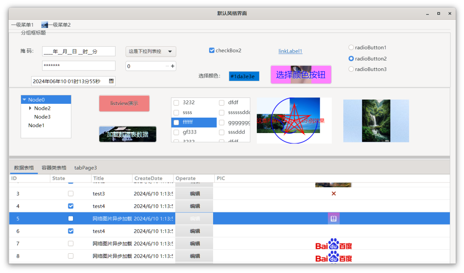Viewport: 464px width, 273px height.
Task: Click the purple book icon in row 5
Action: (x=334, y=218)
